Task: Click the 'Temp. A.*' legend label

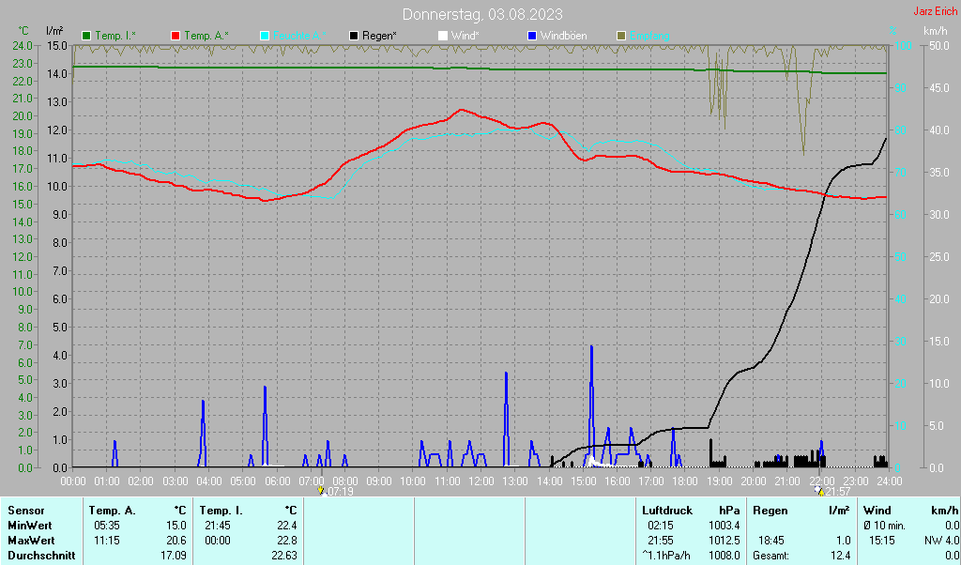Action: point(206,36)
